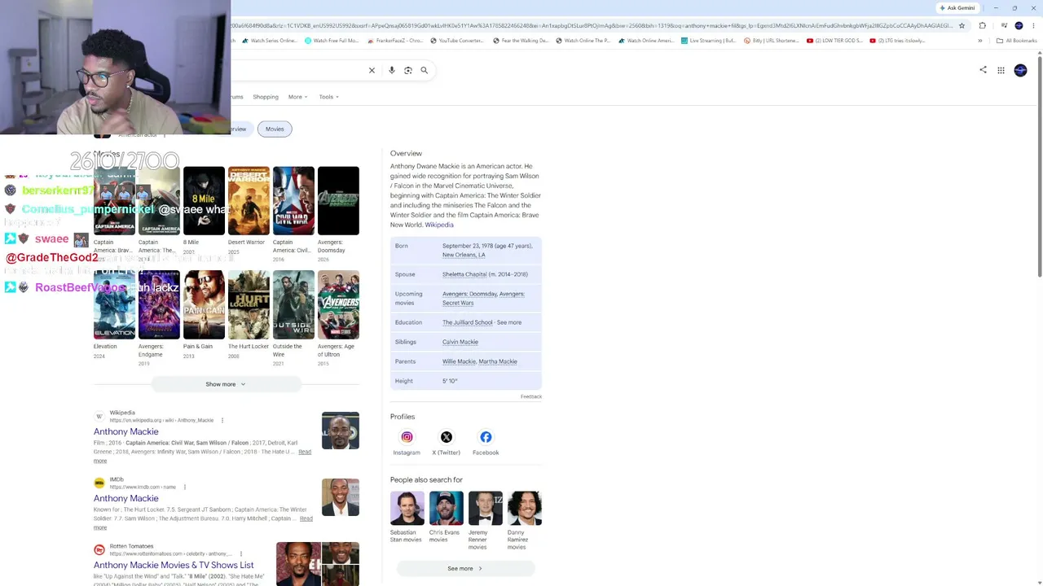Follow the Wikipedia link in the Overview
The height and width of the screenshot is (586, 1043).
click(439, 225)
